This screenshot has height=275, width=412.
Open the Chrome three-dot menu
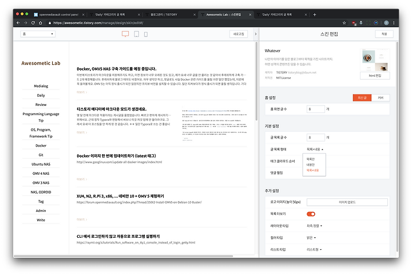(394, 23)
